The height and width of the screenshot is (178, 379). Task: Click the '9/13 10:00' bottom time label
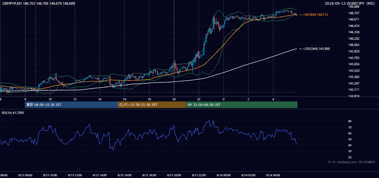coord(50,175)
